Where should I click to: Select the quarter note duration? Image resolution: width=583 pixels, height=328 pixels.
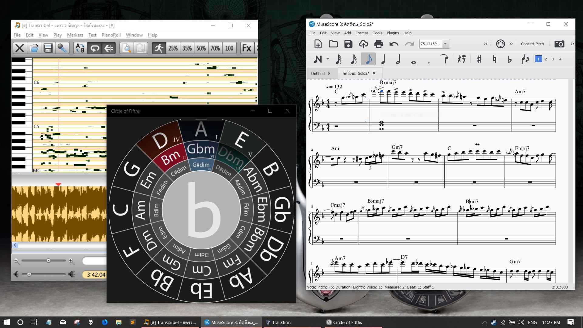(x=383, y=59)
